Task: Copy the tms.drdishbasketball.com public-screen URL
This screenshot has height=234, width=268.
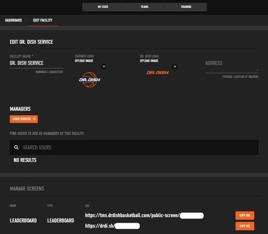Action: [x=245, y=215]
